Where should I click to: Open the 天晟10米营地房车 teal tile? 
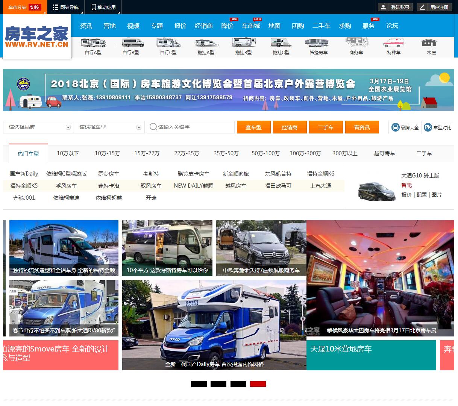[371, 355]
